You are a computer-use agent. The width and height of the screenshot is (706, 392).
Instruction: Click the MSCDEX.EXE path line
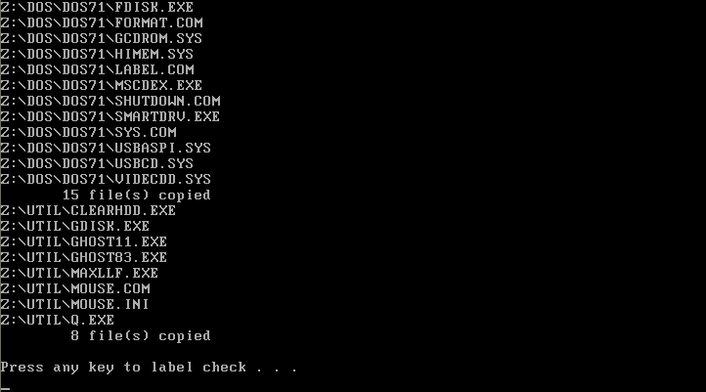[x=102, y=85]
